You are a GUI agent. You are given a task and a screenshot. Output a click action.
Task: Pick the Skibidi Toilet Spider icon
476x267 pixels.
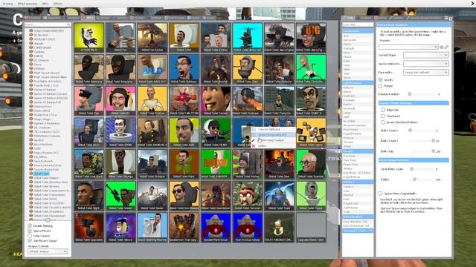point(152,196)
